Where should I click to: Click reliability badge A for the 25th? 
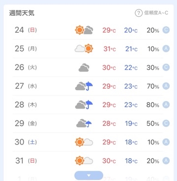coord(166,49)
